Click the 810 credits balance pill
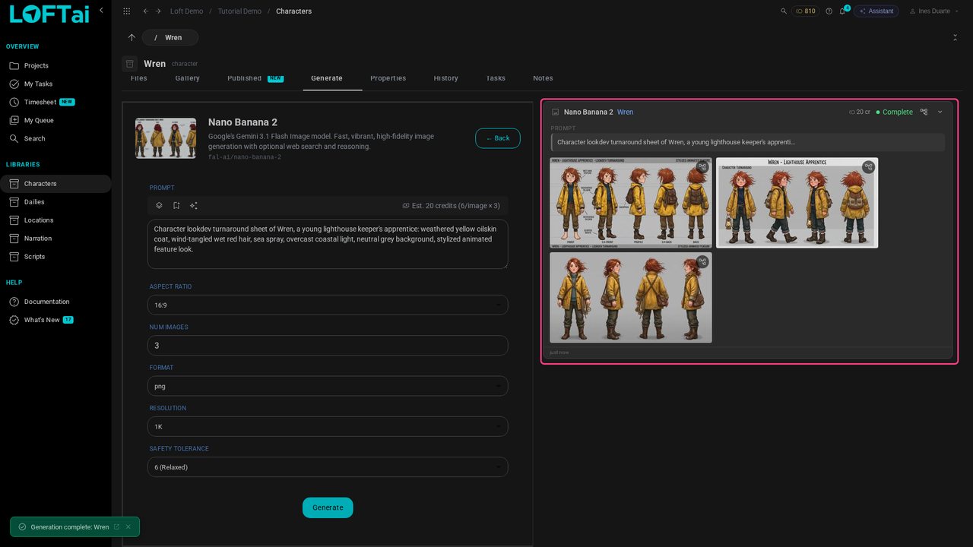This screenshot has height=547, width=973. [x=806, y=11]
